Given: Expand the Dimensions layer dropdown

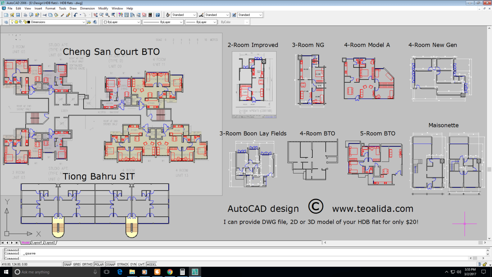Looking at the screenshot, I should pyautogui.click(x=84, y=22).
